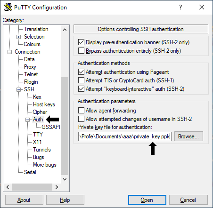213x208 pixels.
Task: Click the Open button
Action: coord(147,200)
